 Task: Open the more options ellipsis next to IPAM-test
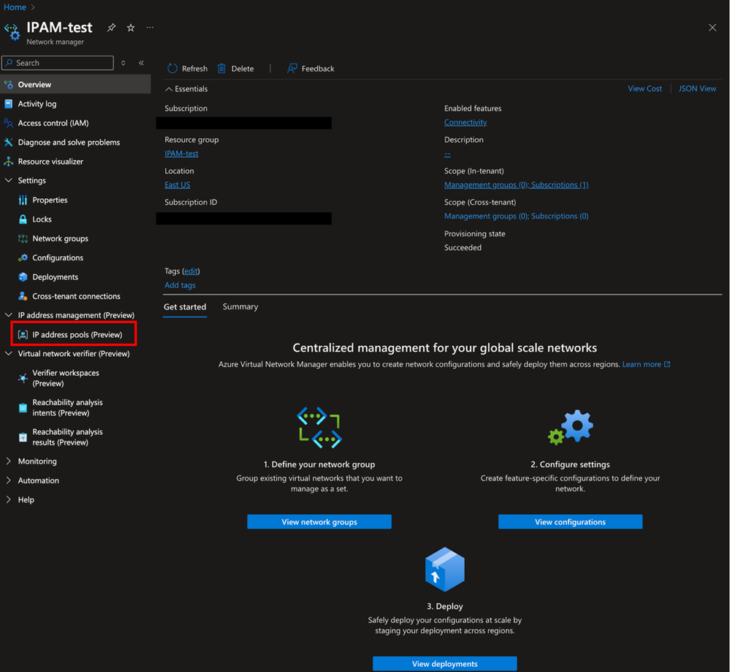(x=150, y=28)
